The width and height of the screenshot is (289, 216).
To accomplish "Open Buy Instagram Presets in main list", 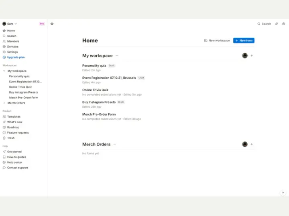I will (x=99, y=102).
